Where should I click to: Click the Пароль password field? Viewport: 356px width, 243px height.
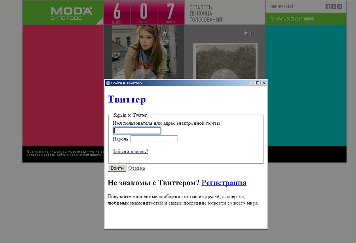[x=154, y=139]
